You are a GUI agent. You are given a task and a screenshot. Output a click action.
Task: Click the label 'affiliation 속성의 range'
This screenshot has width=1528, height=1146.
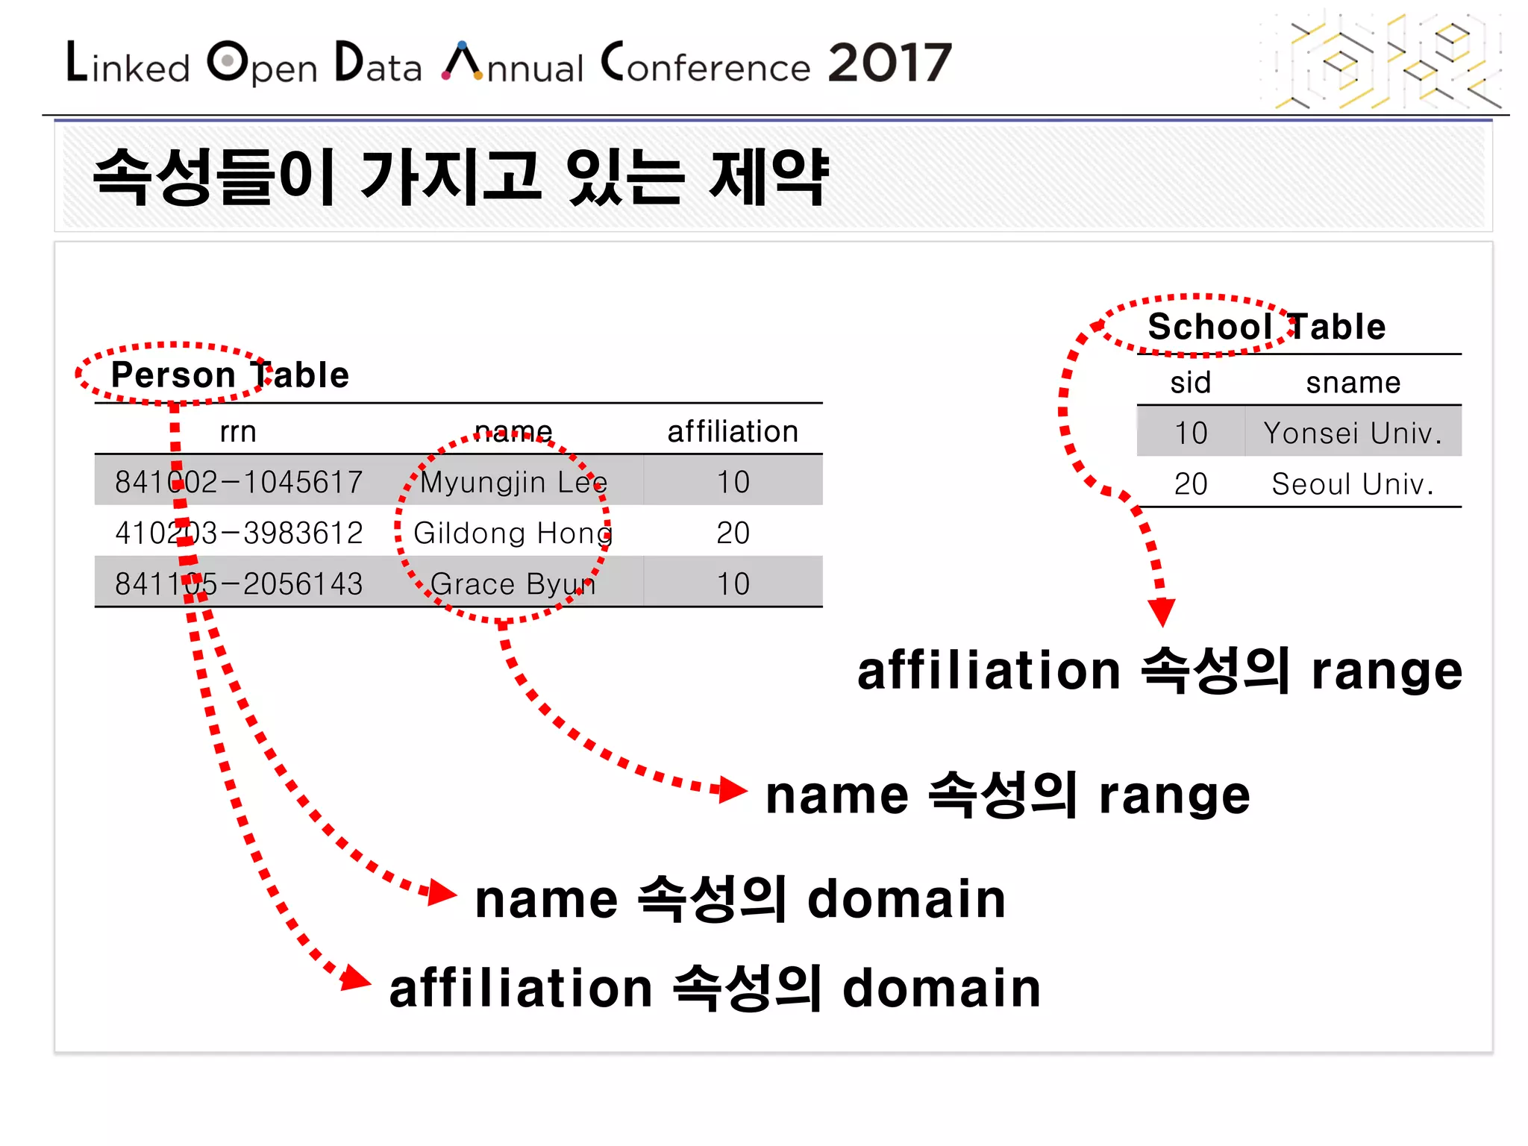tap(1159, 671)
